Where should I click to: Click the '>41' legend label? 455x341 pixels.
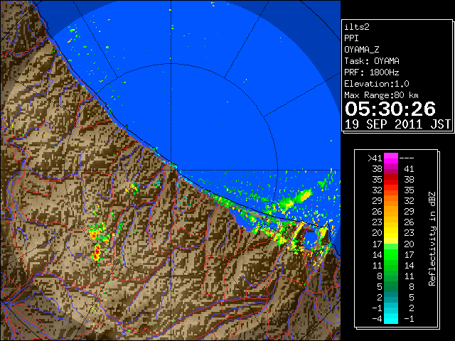point(375,158)
